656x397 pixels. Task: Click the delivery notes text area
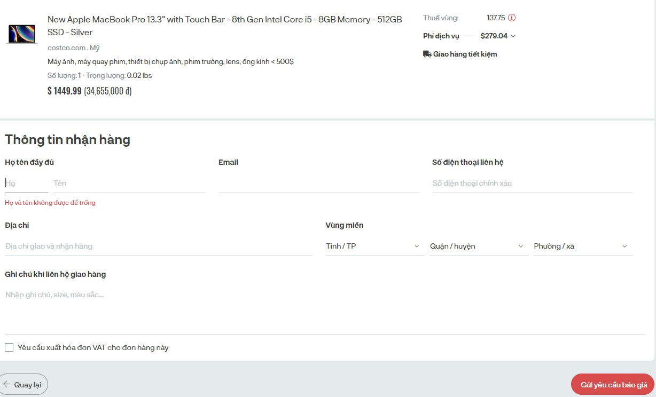325,310
